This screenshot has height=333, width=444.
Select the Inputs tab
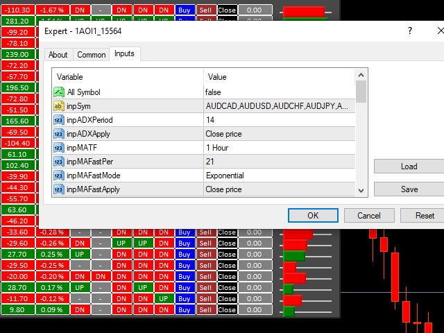click(124, 53)
